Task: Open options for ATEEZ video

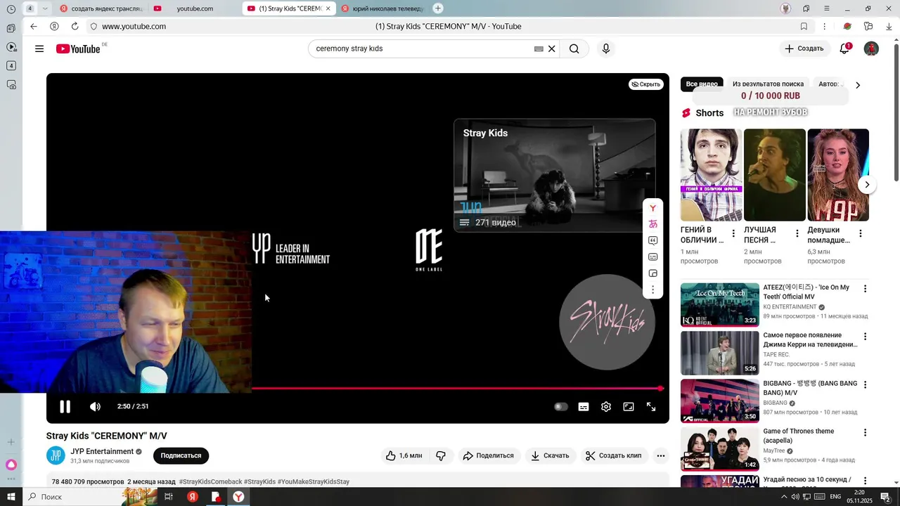Action: point(865,289)
